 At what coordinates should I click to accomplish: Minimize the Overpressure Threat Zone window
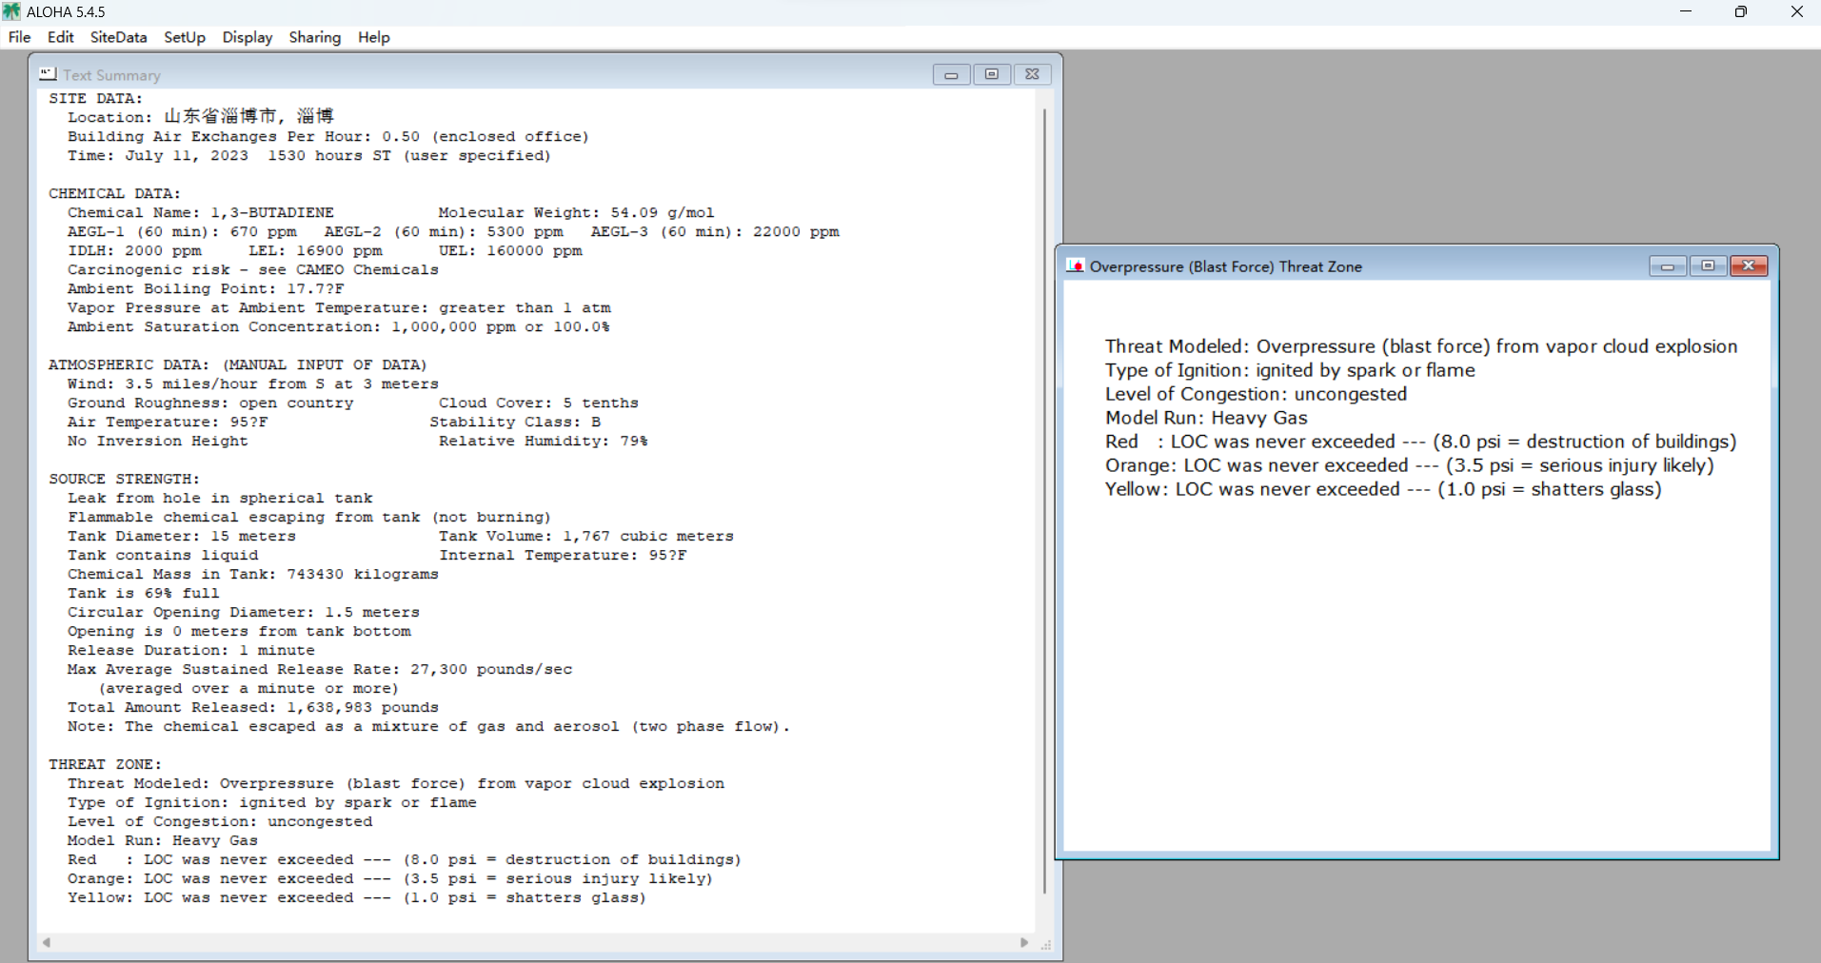click(1668, 265)
